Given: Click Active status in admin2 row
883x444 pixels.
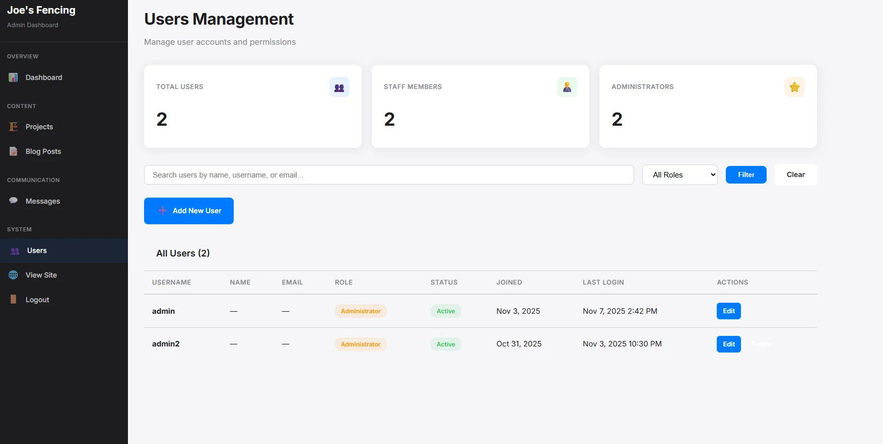Looking at the screenshot, I should pos(446,344).
